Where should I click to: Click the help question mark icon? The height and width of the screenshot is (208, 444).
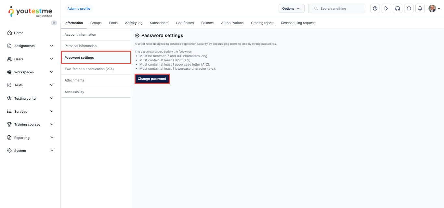click(x=375, y=8)
